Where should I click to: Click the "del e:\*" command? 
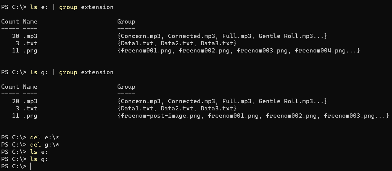44,138
